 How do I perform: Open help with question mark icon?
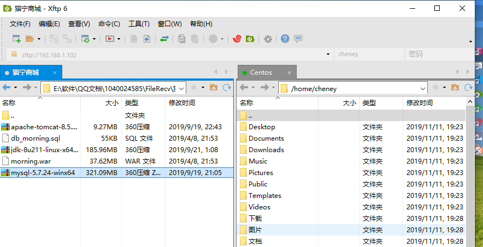pos(285,39)
